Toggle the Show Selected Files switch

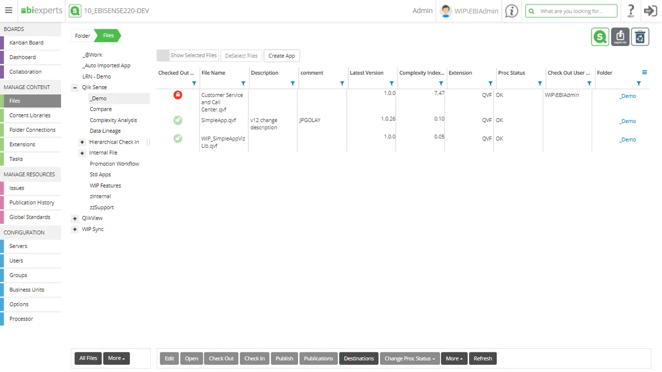coord(163,55)
